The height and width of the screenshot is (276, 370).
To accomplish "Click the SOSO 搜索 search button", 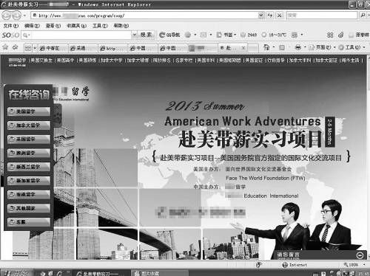I will pyautogui.click(x=147, y=35).
